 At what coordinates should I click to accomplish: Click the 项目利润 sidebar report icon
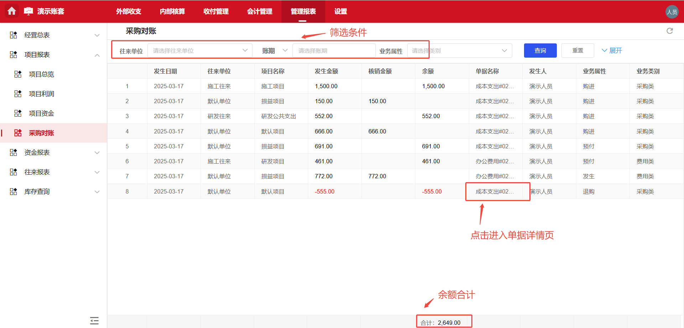pos(18,94)
